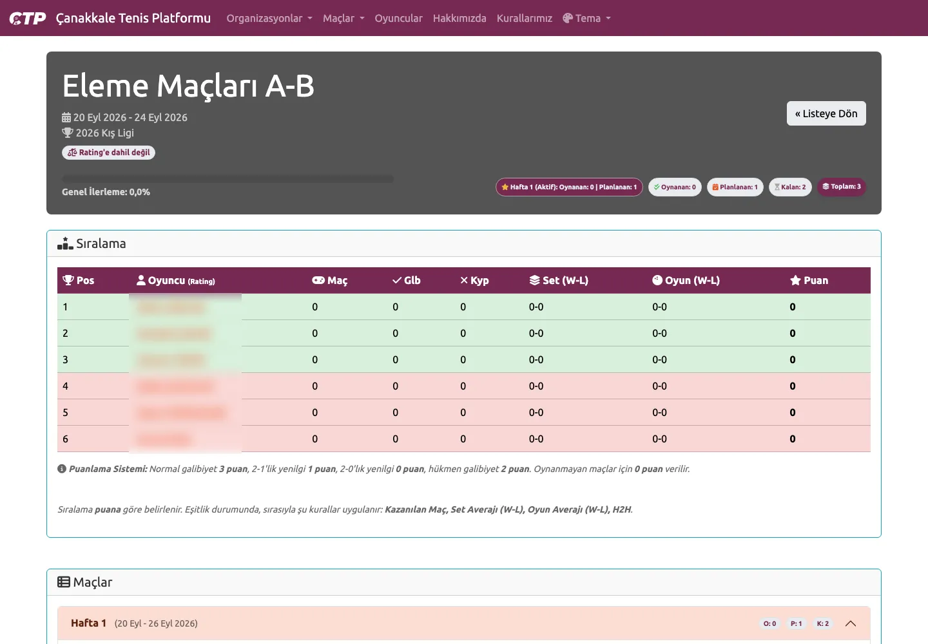Click 2026 Kış Ligi league text
928x644 pixels.
105,133
